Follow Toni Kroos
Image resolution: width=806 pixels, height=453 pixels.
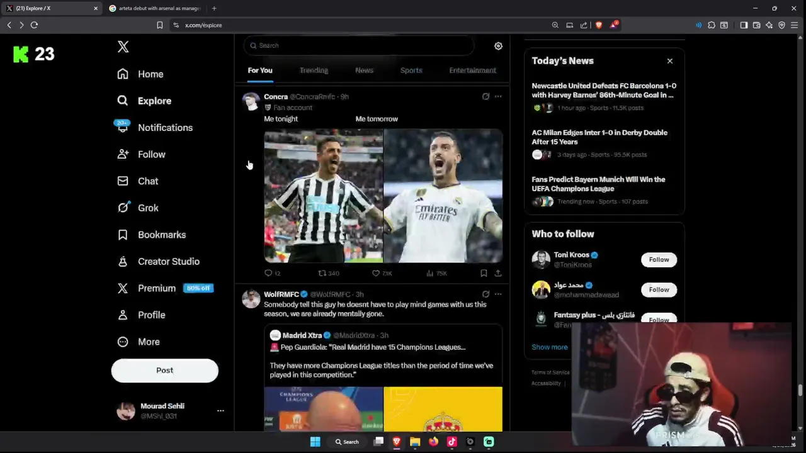point(659,260)
